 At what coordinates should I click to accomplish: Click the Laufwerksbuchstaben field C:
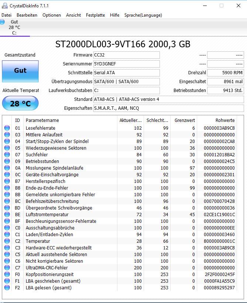coord(127,91)
